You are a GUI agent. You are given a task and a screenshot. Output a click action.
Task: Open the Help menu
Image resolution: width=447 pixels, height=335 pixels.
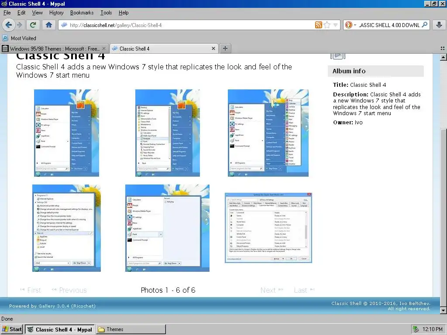(x=124, y=13)
